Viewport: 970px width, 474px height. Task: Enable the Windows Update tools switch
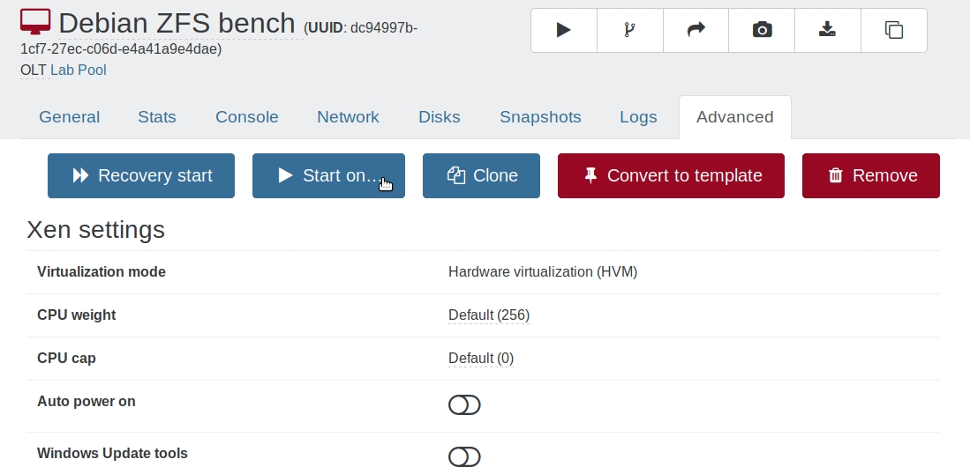coord(464,456)
